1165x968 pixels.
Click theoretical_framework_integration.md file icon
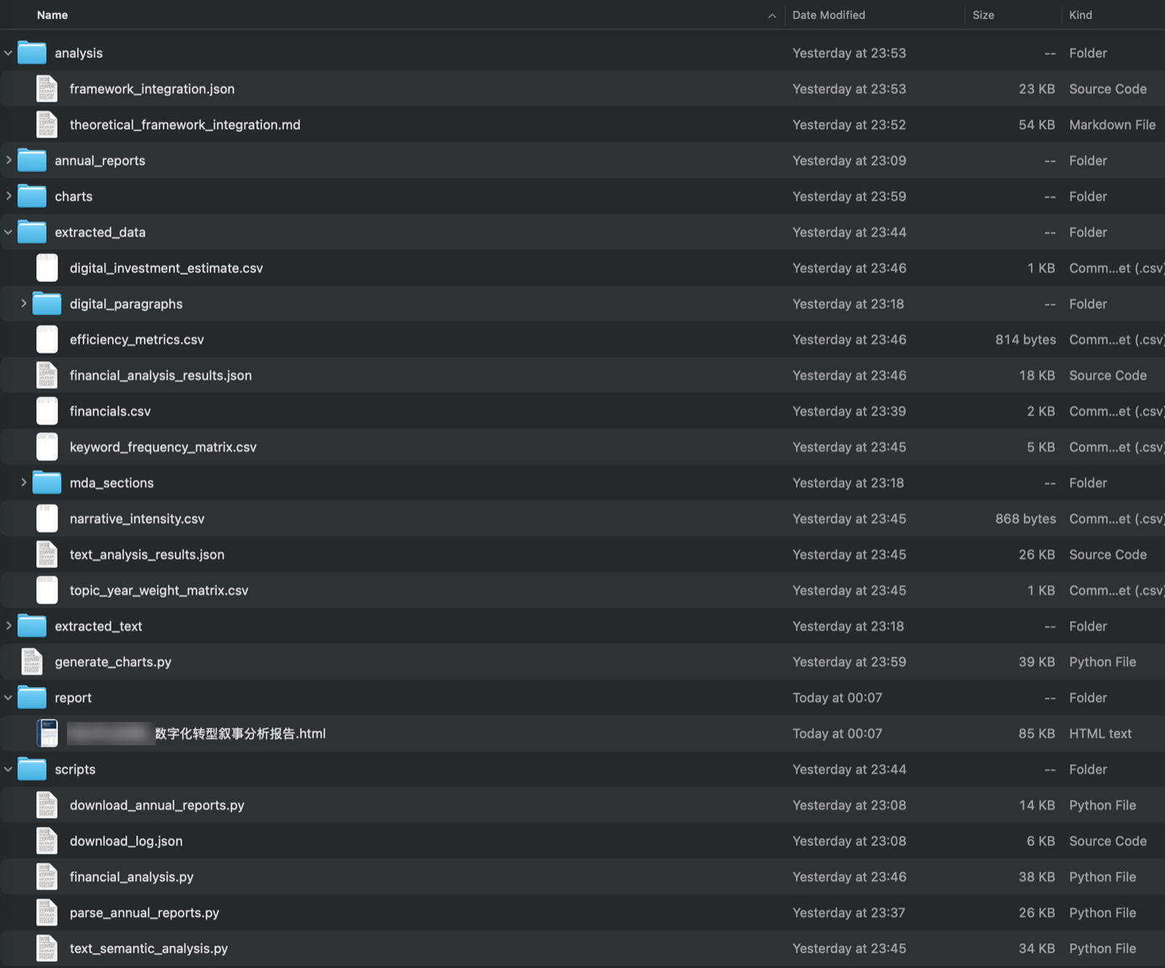47,124
